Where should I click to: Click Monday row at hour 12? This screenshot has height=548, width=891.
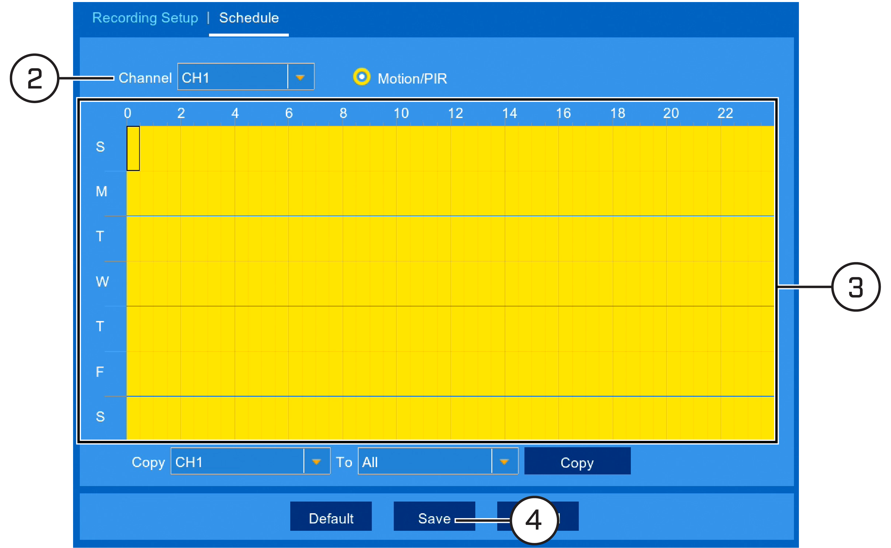(457, 194)
